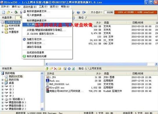Click the UltraISO.exe disc application icon

(48, 87)
